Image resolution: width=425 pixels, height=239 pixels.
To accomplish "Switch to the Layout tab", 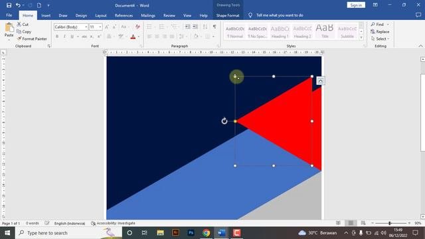I will click(101, 15).
